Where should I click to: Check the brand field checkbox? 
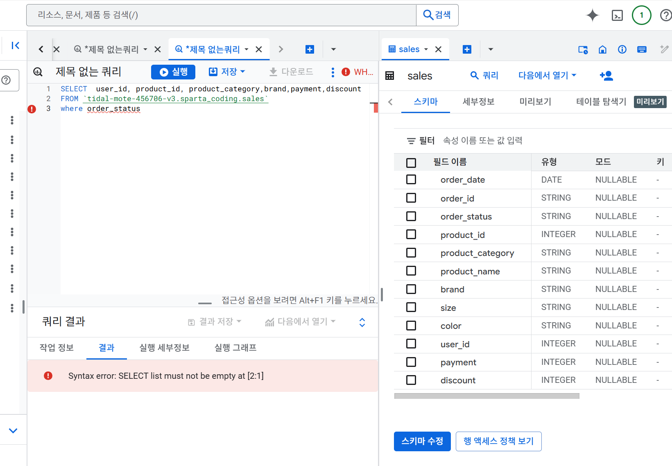[x=411, y=289]
